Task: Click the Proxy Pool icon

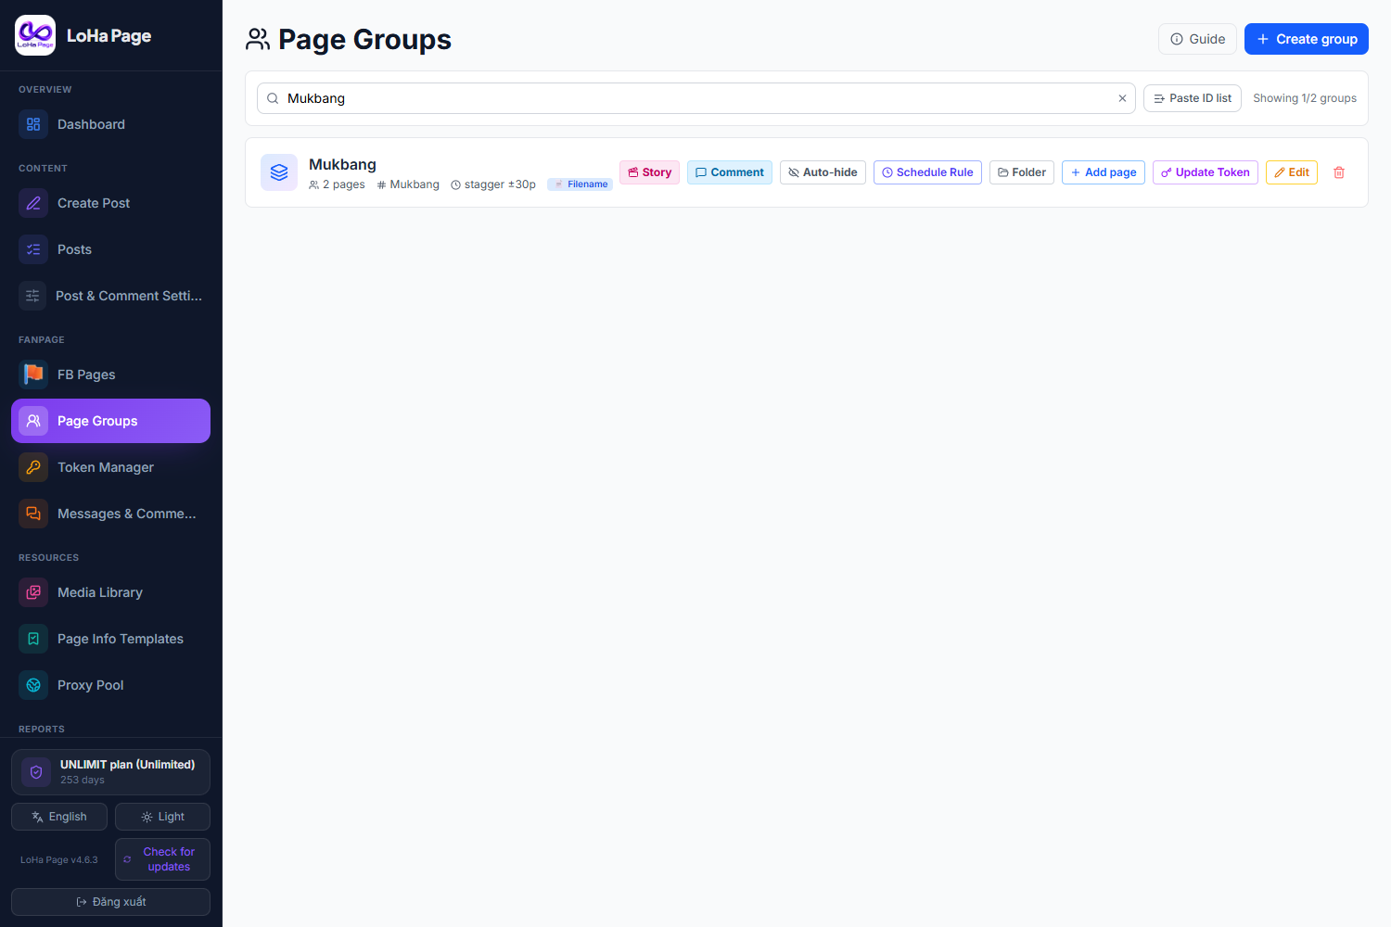Action: point(33,685)
